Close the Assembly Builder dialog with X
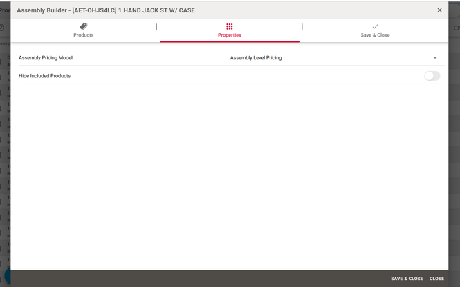This screenshot has height=287, width=460. tap(439, 10)
